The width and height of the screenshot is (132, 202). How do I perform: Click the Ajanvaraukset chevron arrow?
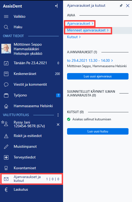coord(92,24)
